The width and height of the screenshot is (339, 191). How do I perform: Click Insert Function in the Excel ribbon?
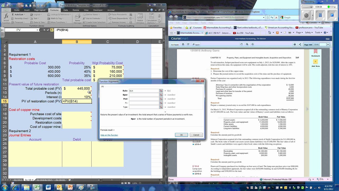[x=6, y=19]
